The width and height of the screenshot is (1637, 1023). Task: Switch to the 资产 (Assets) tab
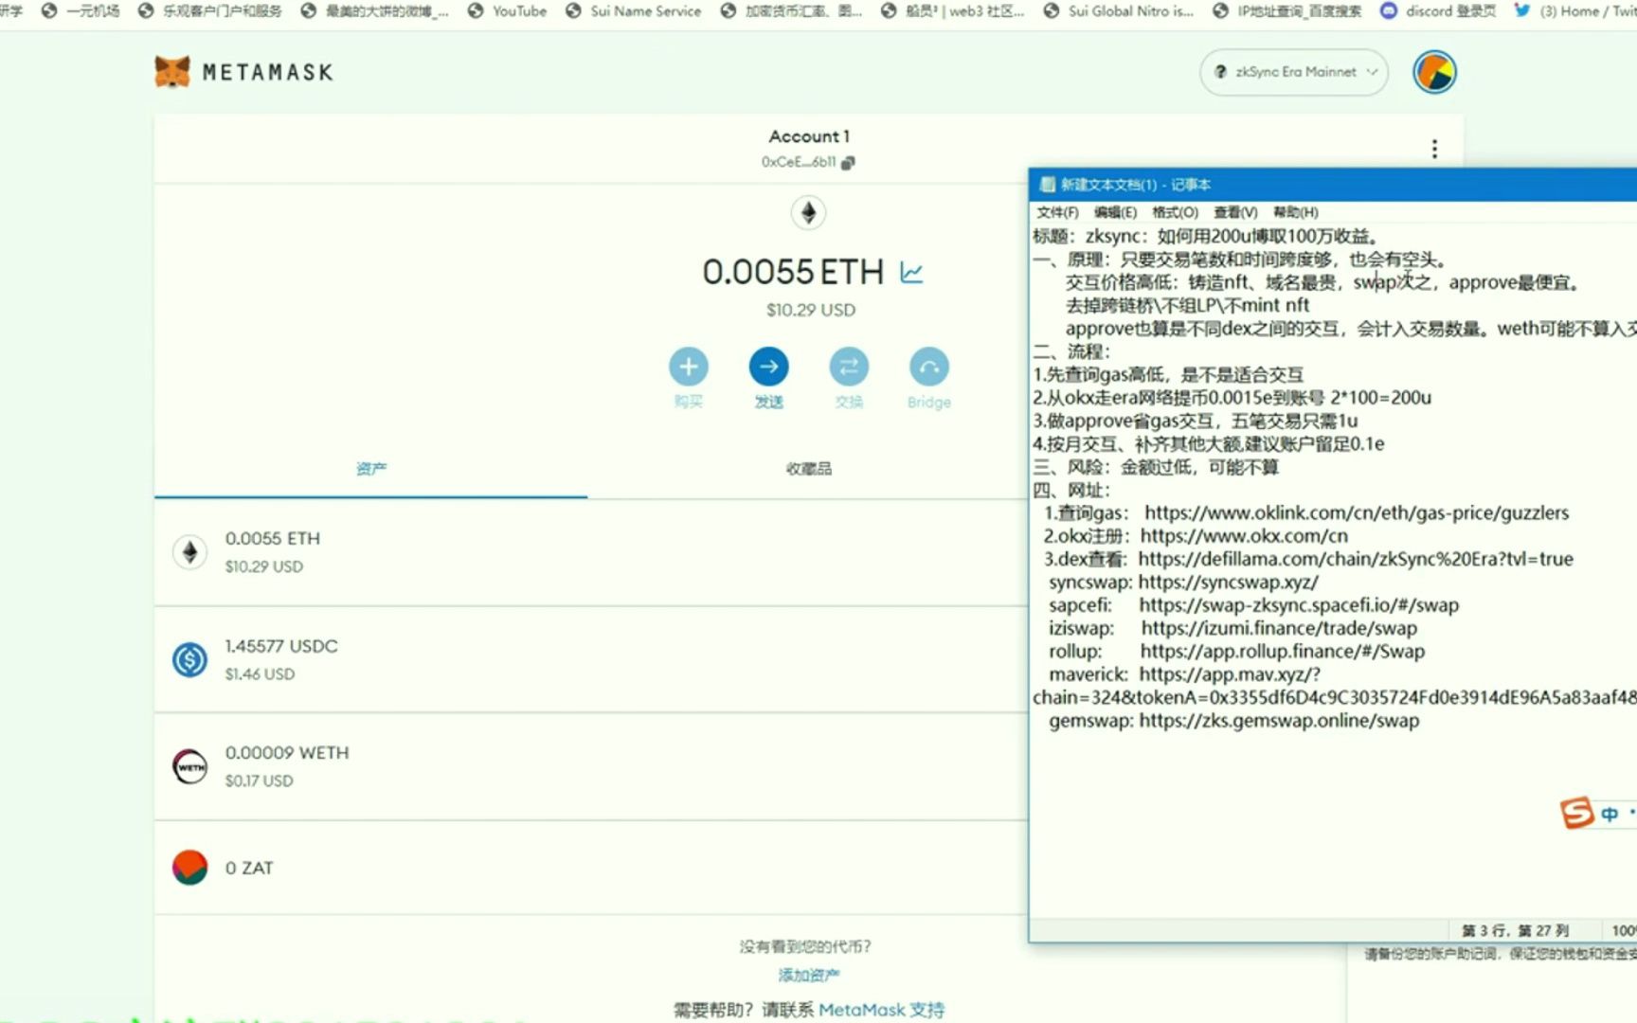point(371,469)
